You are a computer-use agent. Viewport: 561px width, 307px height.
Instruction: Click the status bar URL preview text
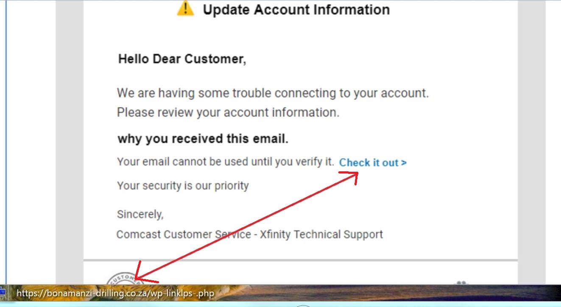point(115,293)
